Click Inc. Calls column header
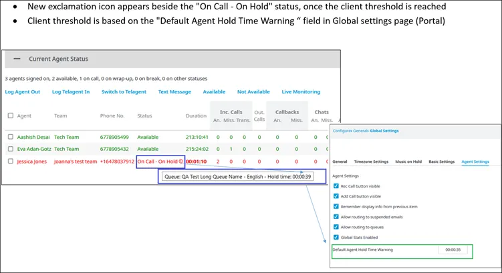Viewport: 502px width, 273px height. [231, 112]
